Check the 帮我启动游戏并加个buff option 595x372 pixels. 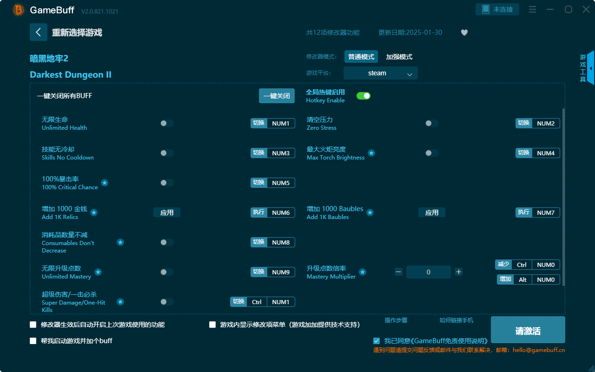tap(33, 341)
